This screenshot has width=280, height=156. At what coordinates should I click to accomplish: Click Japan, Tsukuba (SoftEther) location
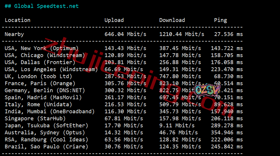coord(47,126)
